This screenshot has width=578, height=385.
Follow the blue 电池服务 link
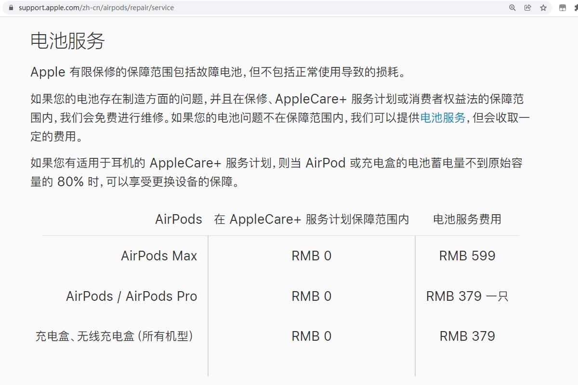(443, 118)
